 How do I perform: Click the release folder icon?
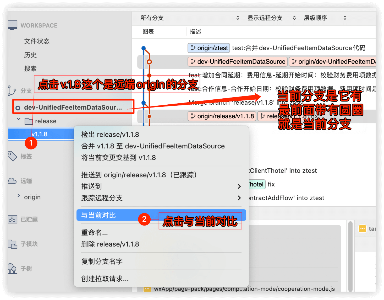pos(29,121)
